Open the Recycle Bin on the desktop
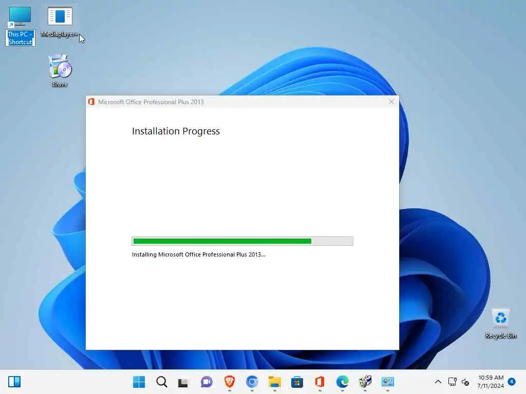The width and height of the screenshot is (526, 394). (x=500, y=324)
